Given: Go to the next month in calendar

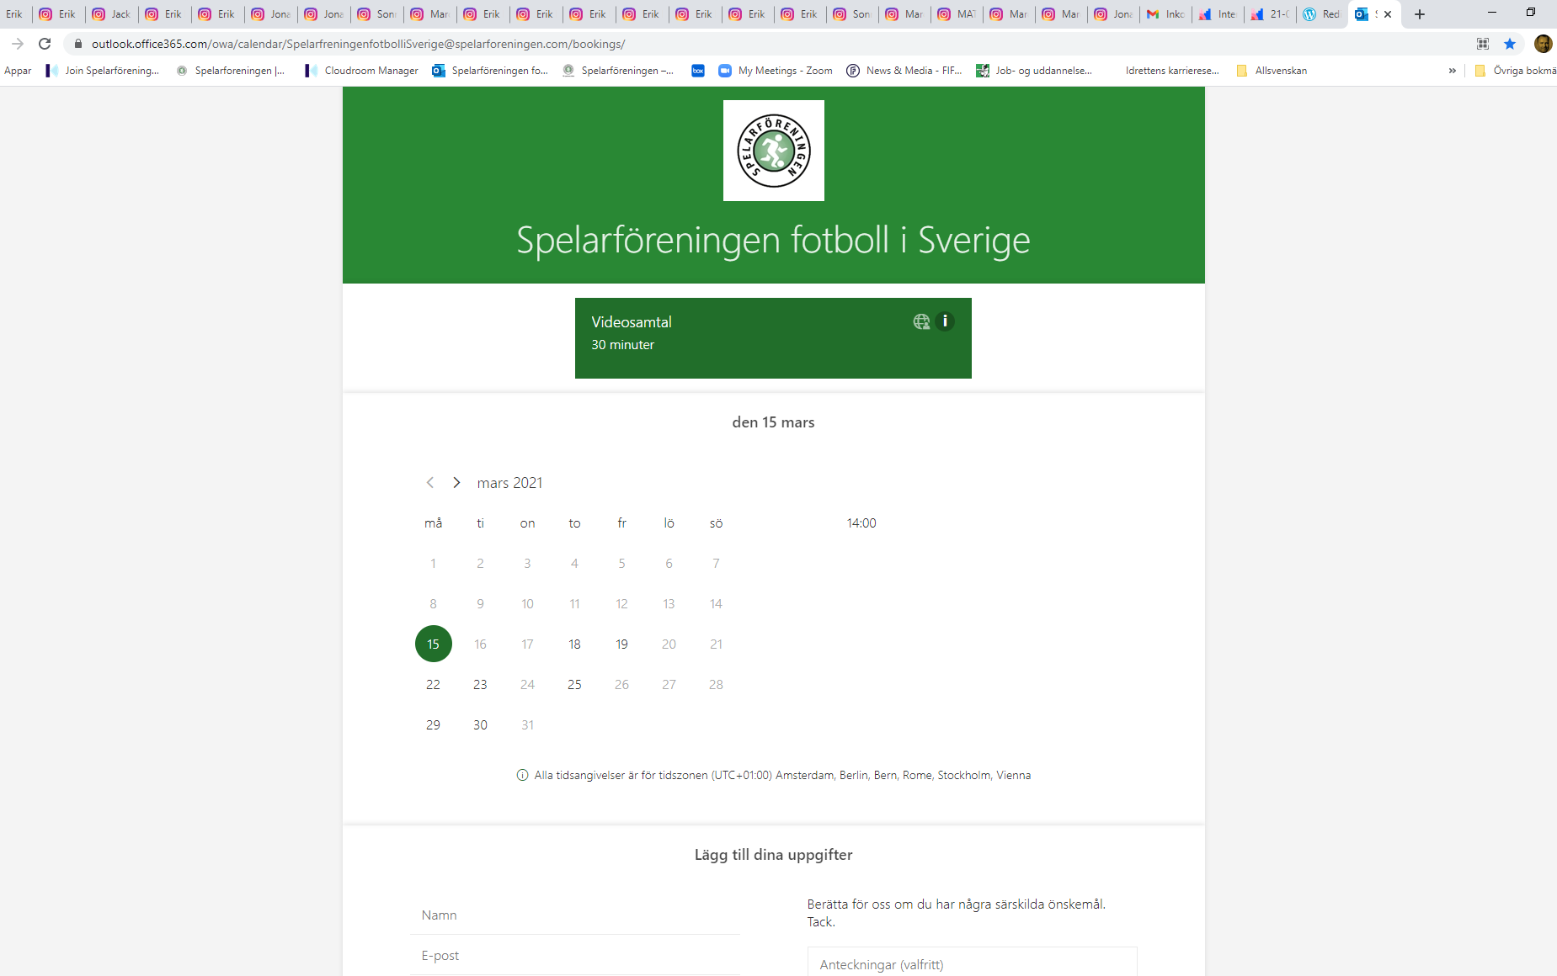Looking at the screenshot, I should tap(456, 483).
